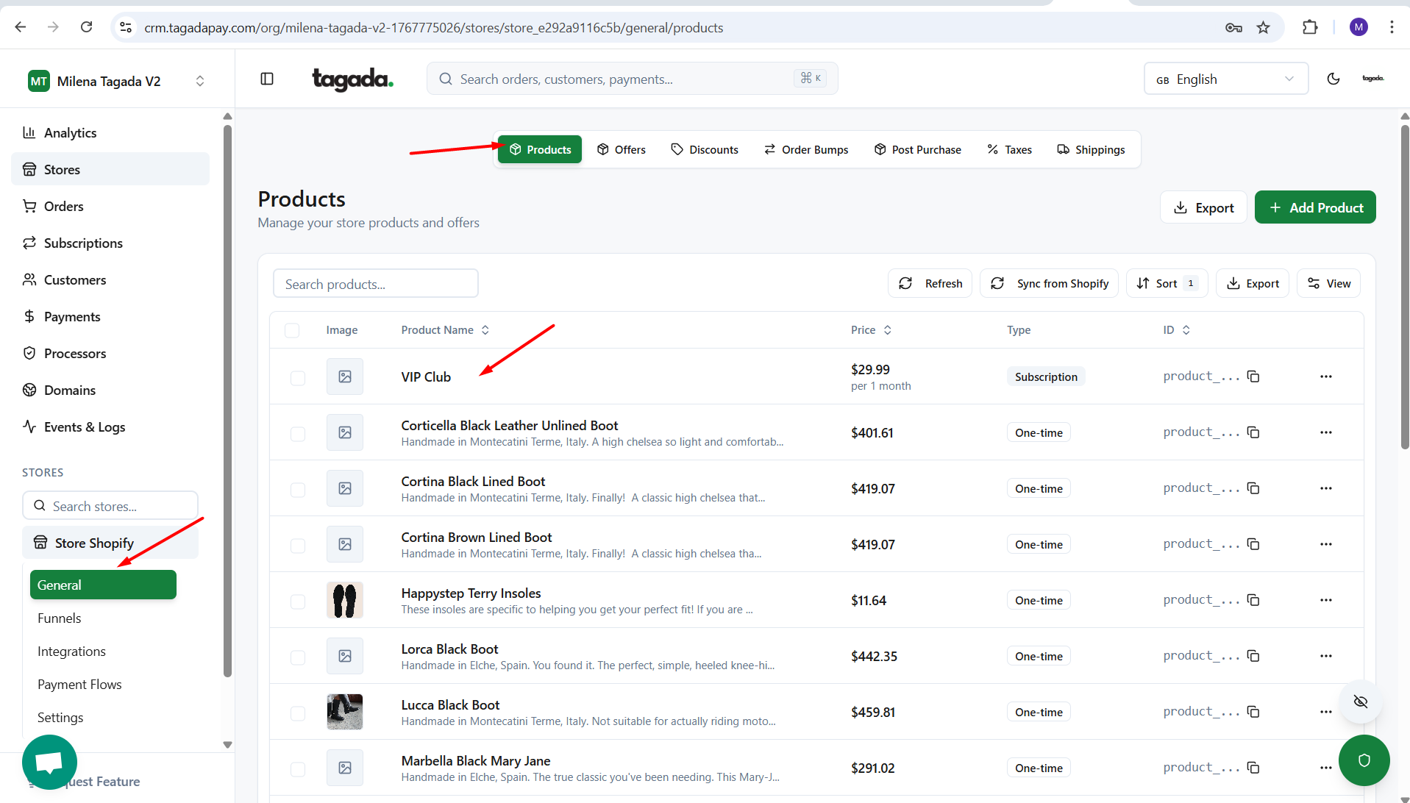The image size is (1410, 803).
Task: Check the VIP Club row checkbox
Action: 297,378
